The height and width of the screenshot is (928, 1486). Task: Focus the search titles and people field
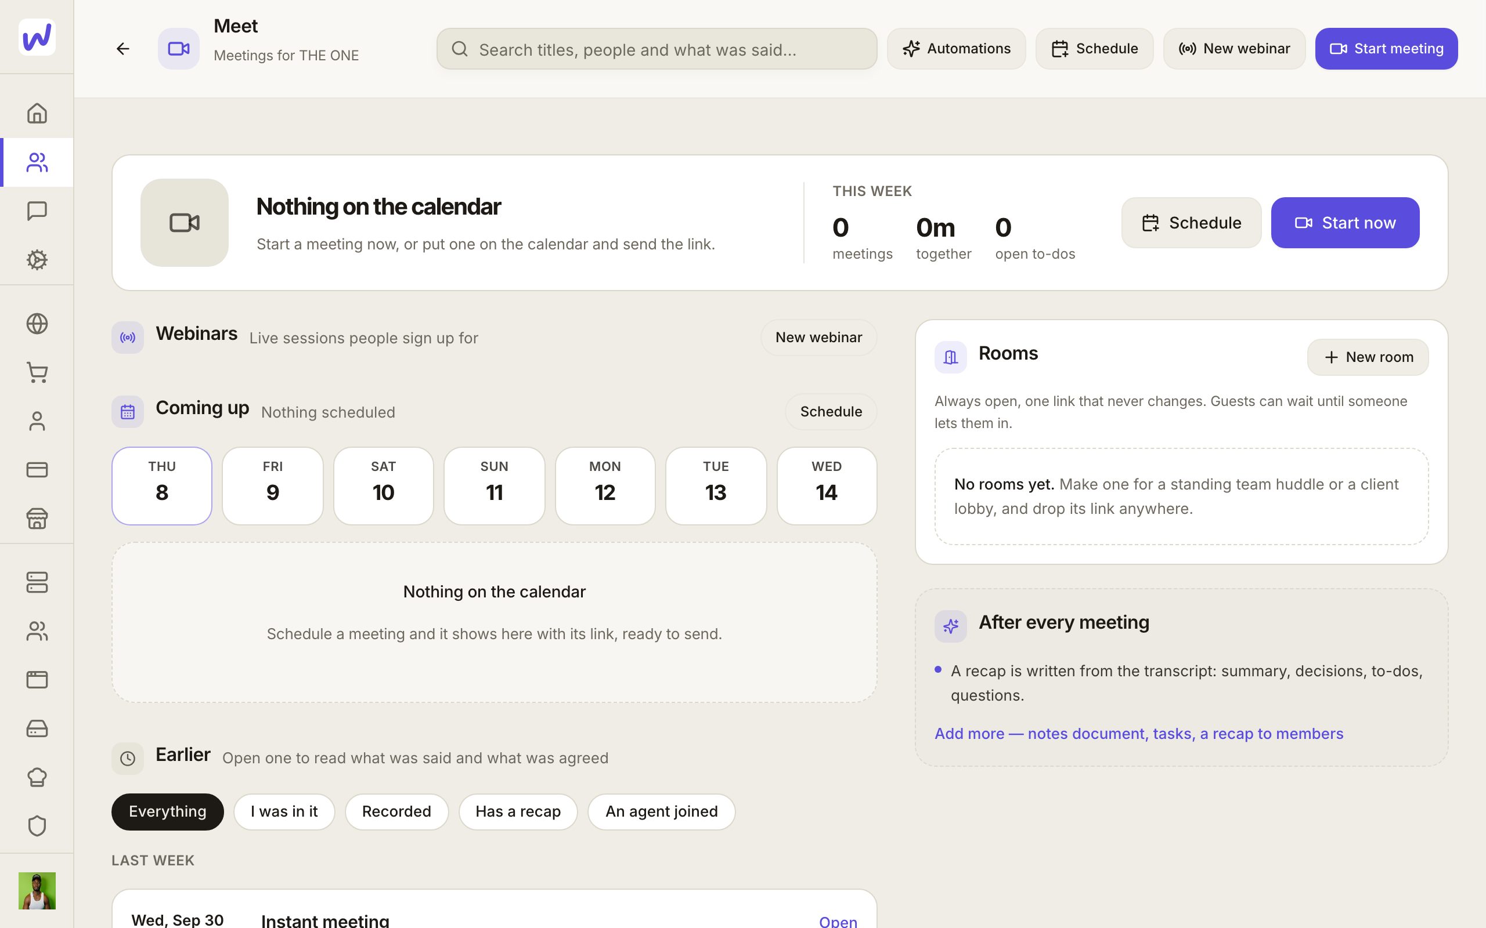(657, 49)
